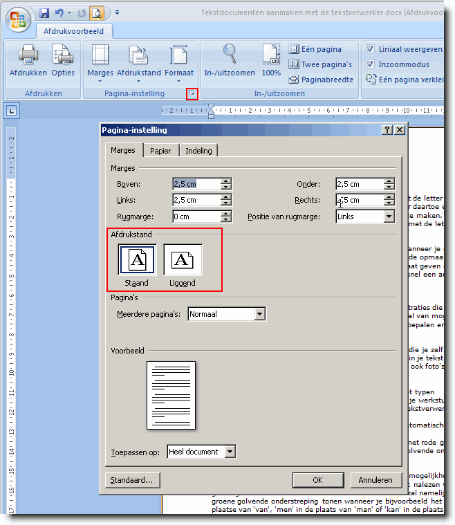Click the Save icon in quick access toolbar
The width and height of the screenshot is (455, 525).
pos(44,13)
